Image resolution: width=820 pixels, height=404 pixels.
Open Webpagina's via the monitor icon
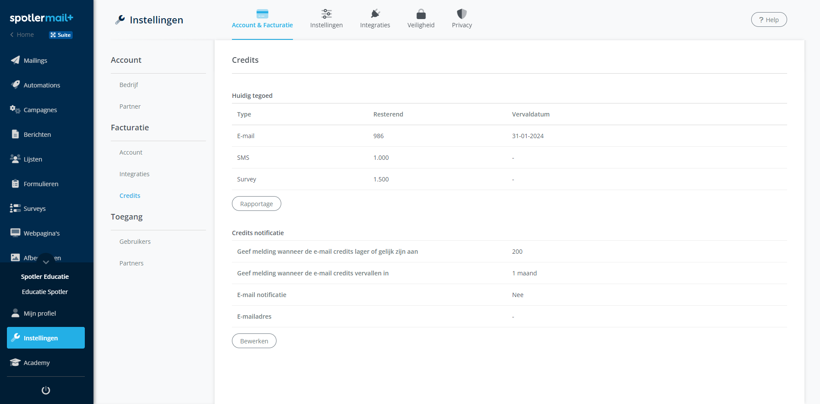(x=15, y=233)
